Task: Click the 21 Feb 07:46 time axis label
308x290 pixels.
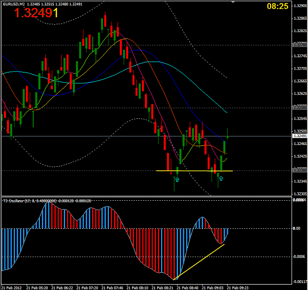Action: 112,288
